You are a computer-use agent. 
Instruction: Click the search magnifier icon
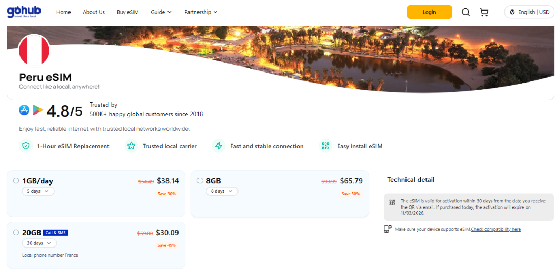pos(465,12)
